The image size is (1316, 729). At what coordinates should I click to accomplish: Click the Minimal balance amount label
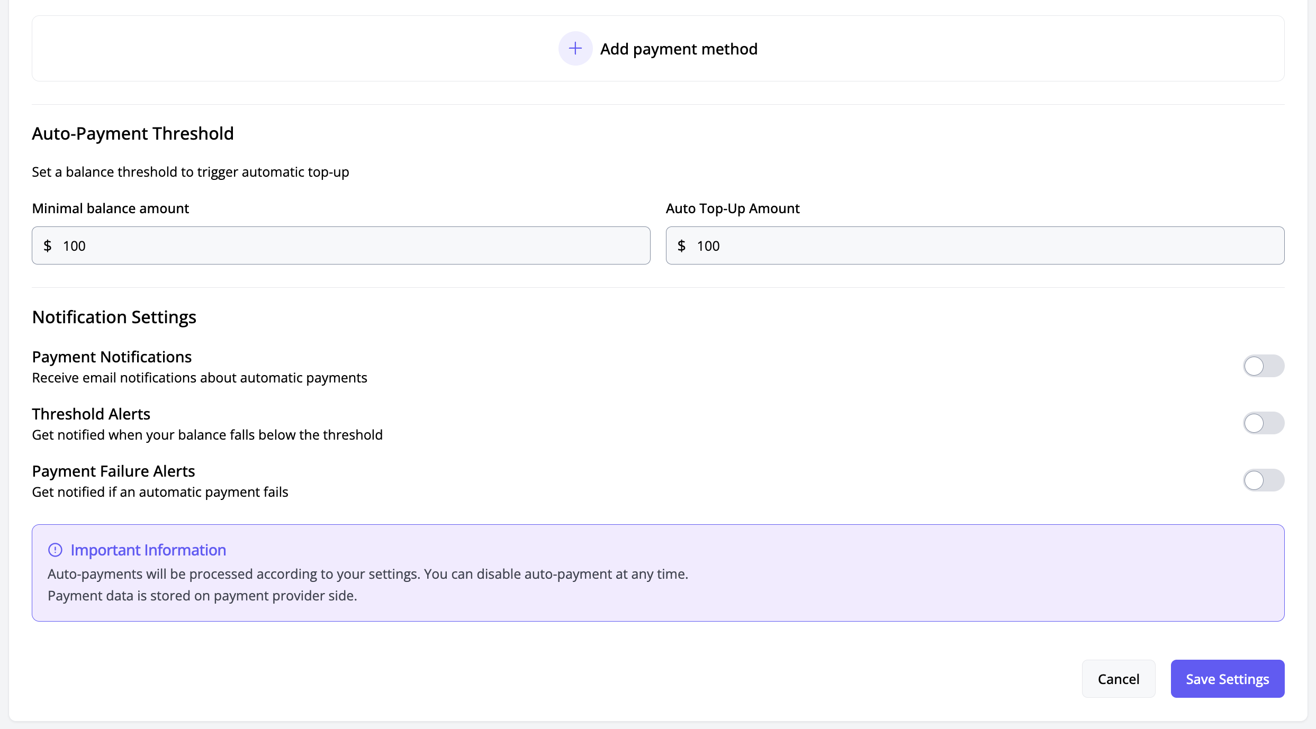pyautogui.click(x=111, y=208)
